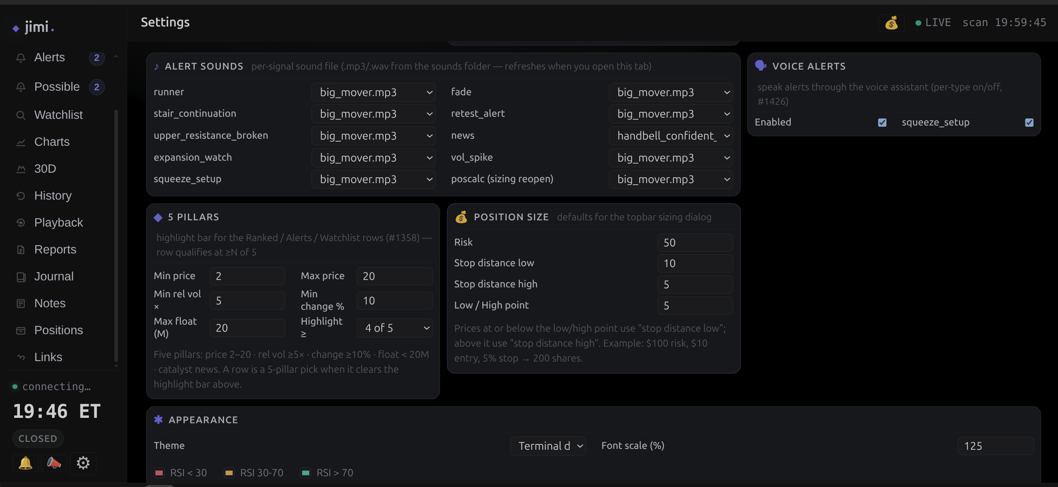Toggle the squeeze_setup voice alert checkbox

pos(1029,122)
